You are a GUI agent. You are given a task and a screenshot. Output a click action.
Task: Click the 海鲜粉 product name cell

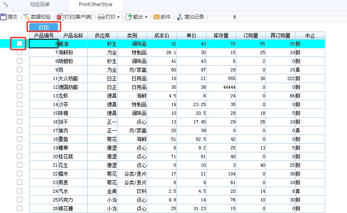coord(73,52)
